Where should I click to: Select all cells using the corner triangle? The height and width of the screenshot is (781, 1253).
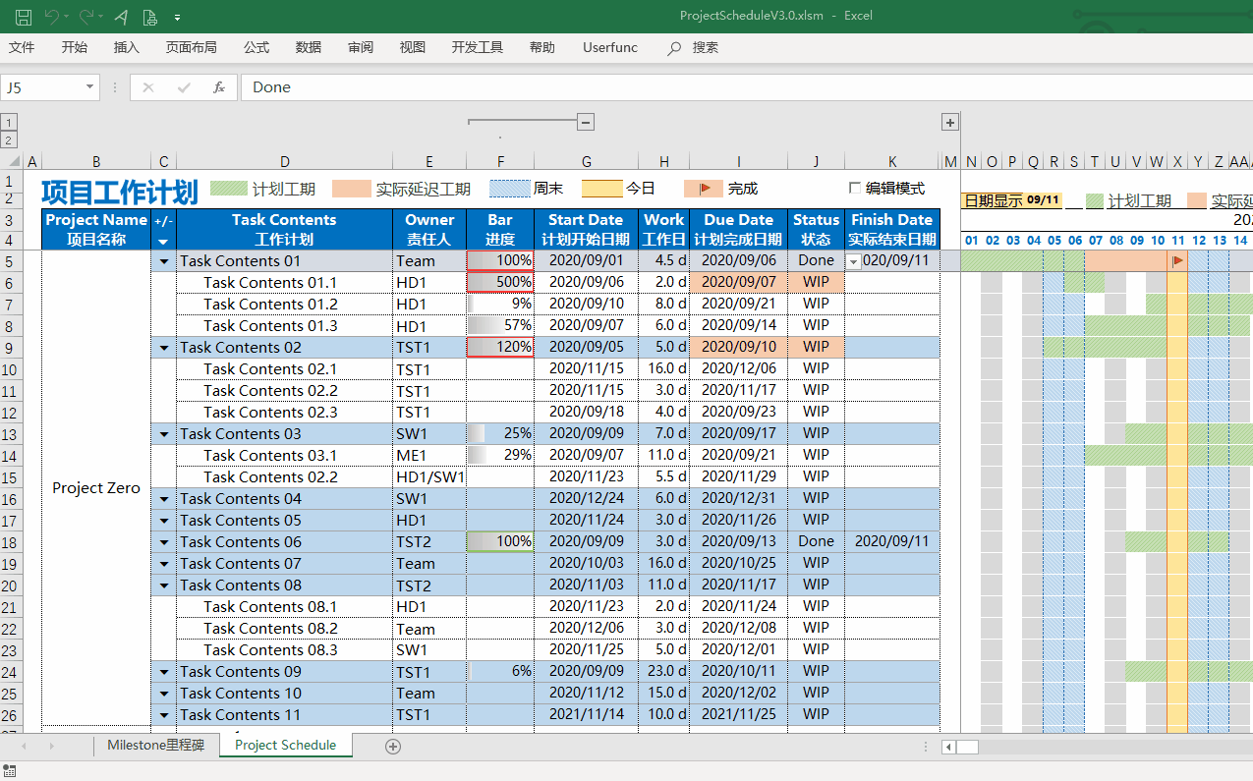(x=14, y=161)
